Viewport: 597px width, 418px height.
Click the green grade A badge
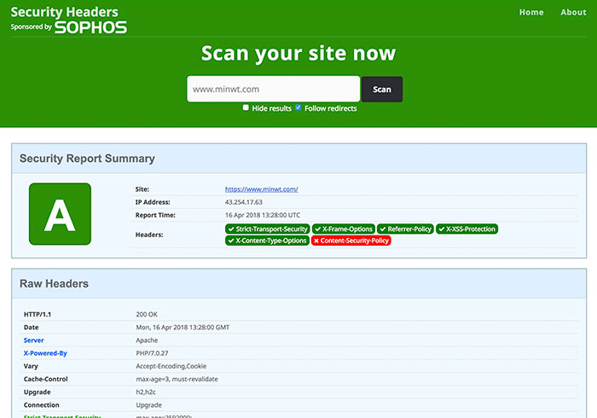[60, 214]
